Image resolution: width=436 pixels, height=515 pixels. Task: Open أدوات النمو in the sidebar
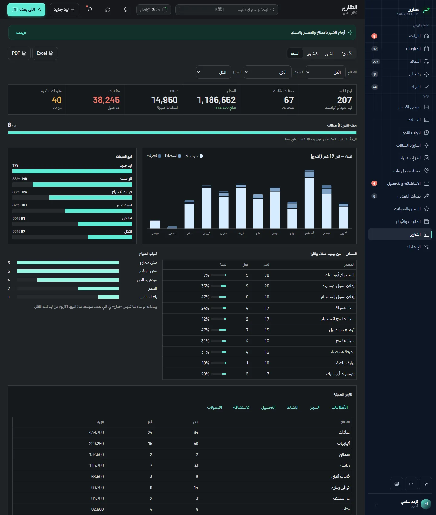tap(400, 132)
